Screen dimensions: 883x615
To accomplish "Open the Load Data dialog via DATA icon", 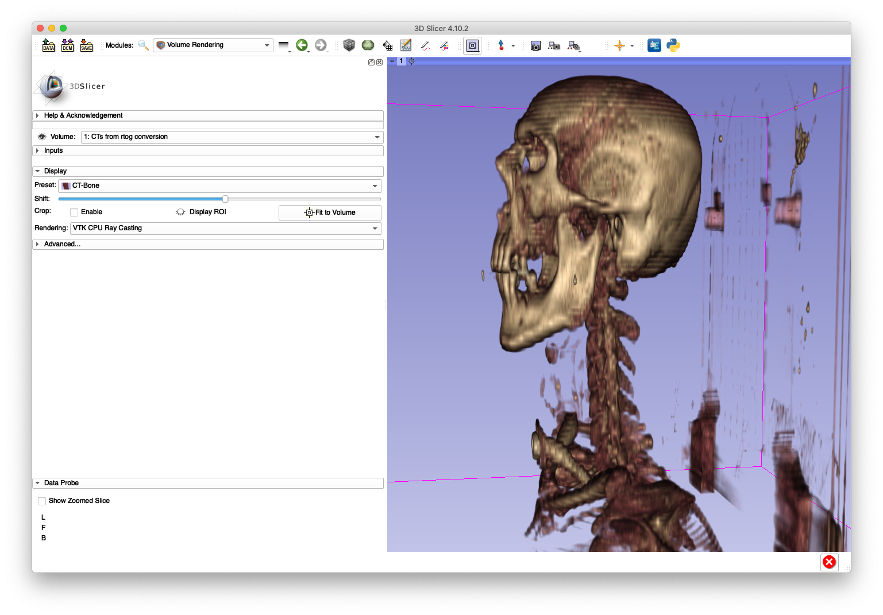I will pos(48,45).
